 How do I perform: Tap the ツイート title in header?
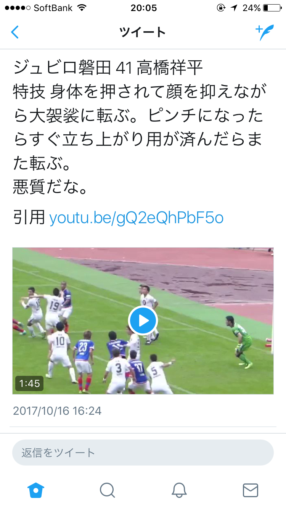(143, 32)
